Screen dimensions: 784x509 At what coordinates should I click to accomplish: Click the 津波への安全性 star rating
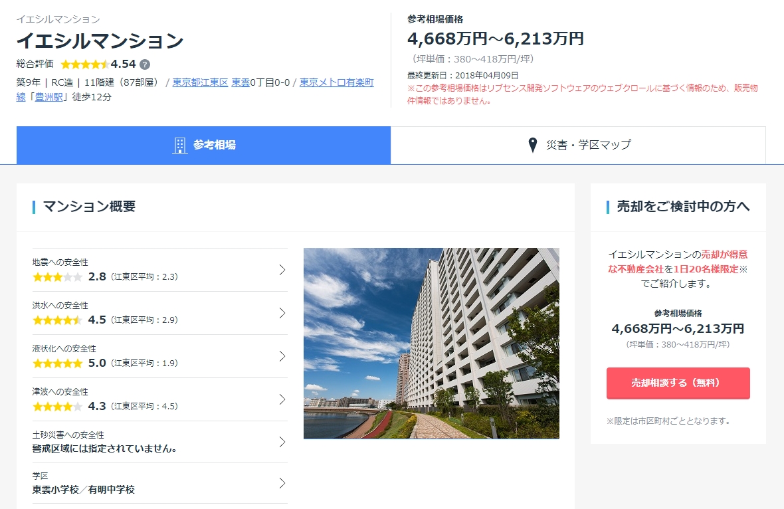pyautogui.click(x=57, y=407)
